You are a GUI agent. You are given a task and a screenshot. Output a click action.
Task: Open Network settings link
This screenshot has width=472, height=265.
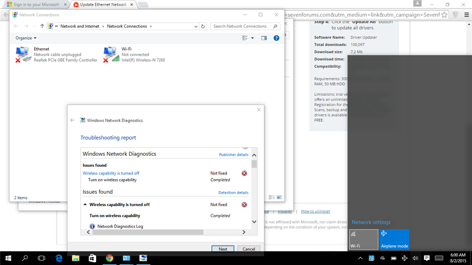click(371, 222)
